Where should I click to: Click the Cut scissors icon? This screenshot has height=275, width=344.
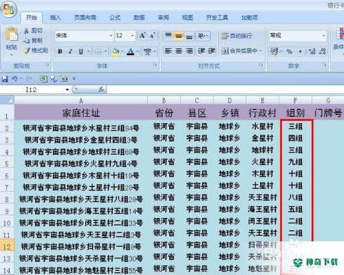[x=27, y=31]
